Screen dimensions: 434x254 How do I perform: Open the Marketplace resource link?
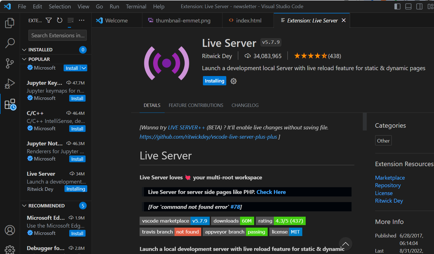(390, 178)
